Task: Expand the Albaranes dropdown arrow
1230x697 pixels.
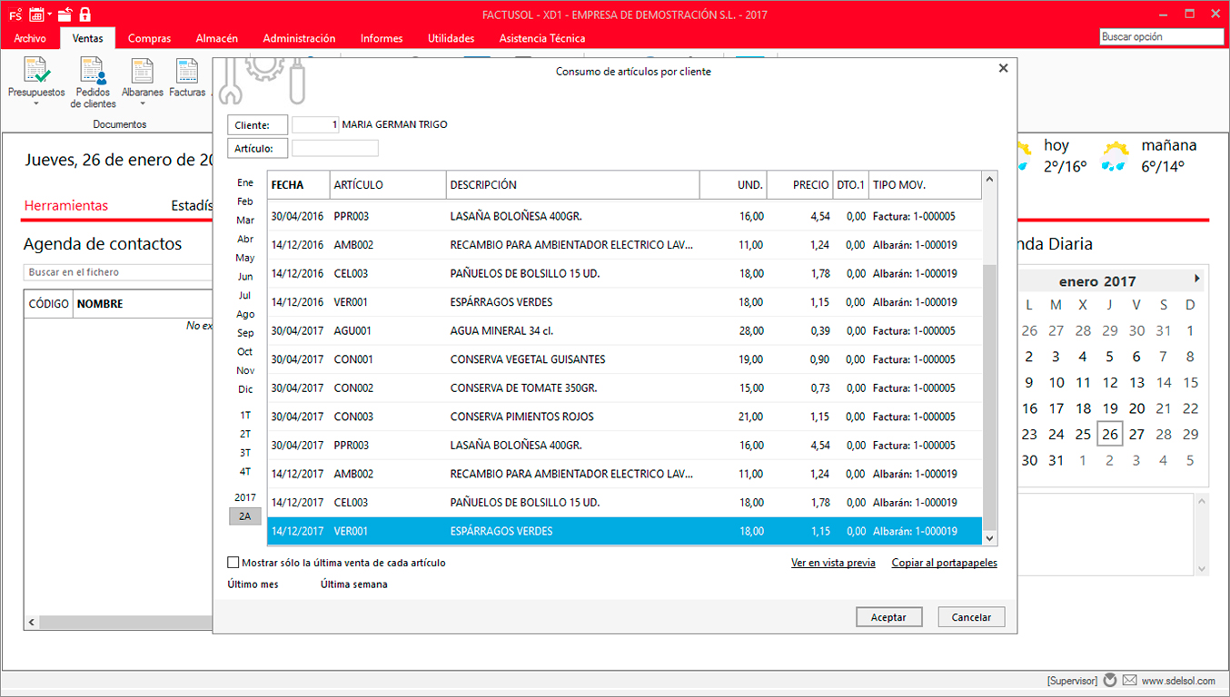Action: [x=143, y=103]
